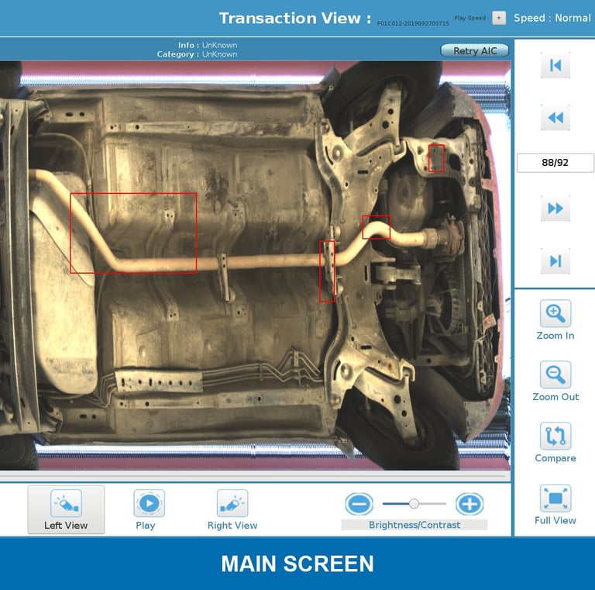Click the Zoom Out magnifier icon
The image size is (595, 590).
(x=555, y=374)
